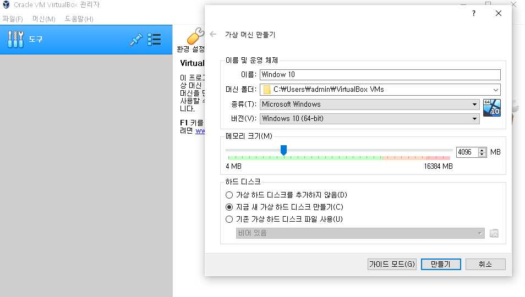Open the Version dropdown showing Windows 10 (64-bit)
Screen dimensions: 525x297
click(x=370, y=119)
